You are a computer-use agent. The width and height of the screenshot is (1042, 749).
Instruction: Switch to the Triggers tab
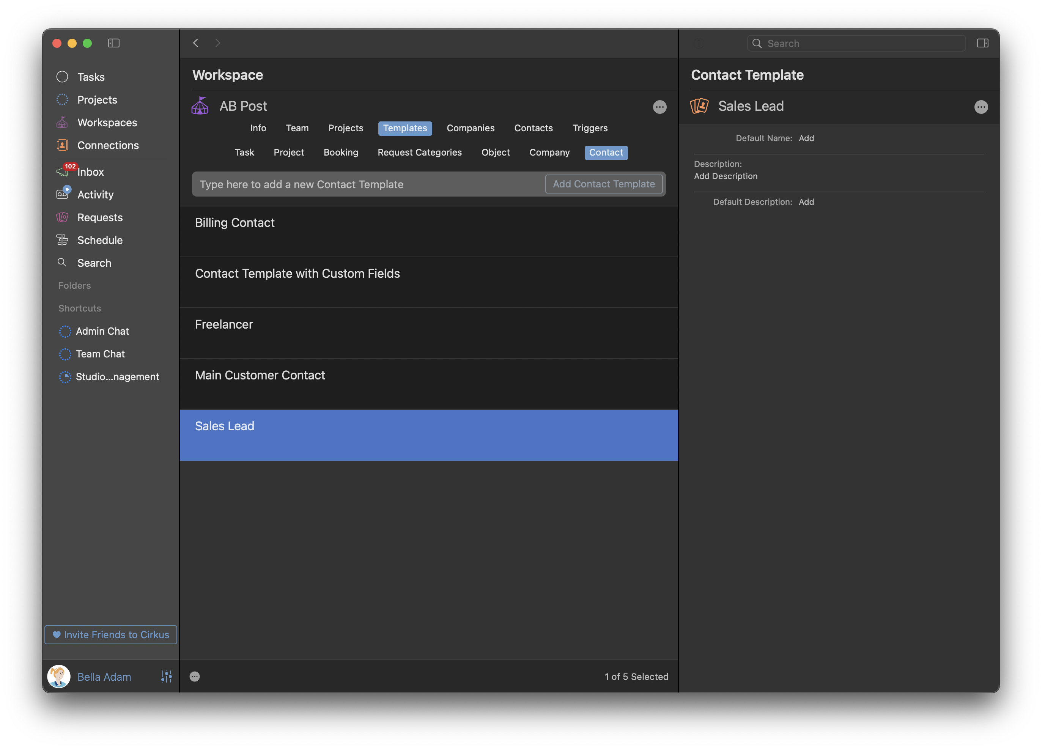coord(589,128)
